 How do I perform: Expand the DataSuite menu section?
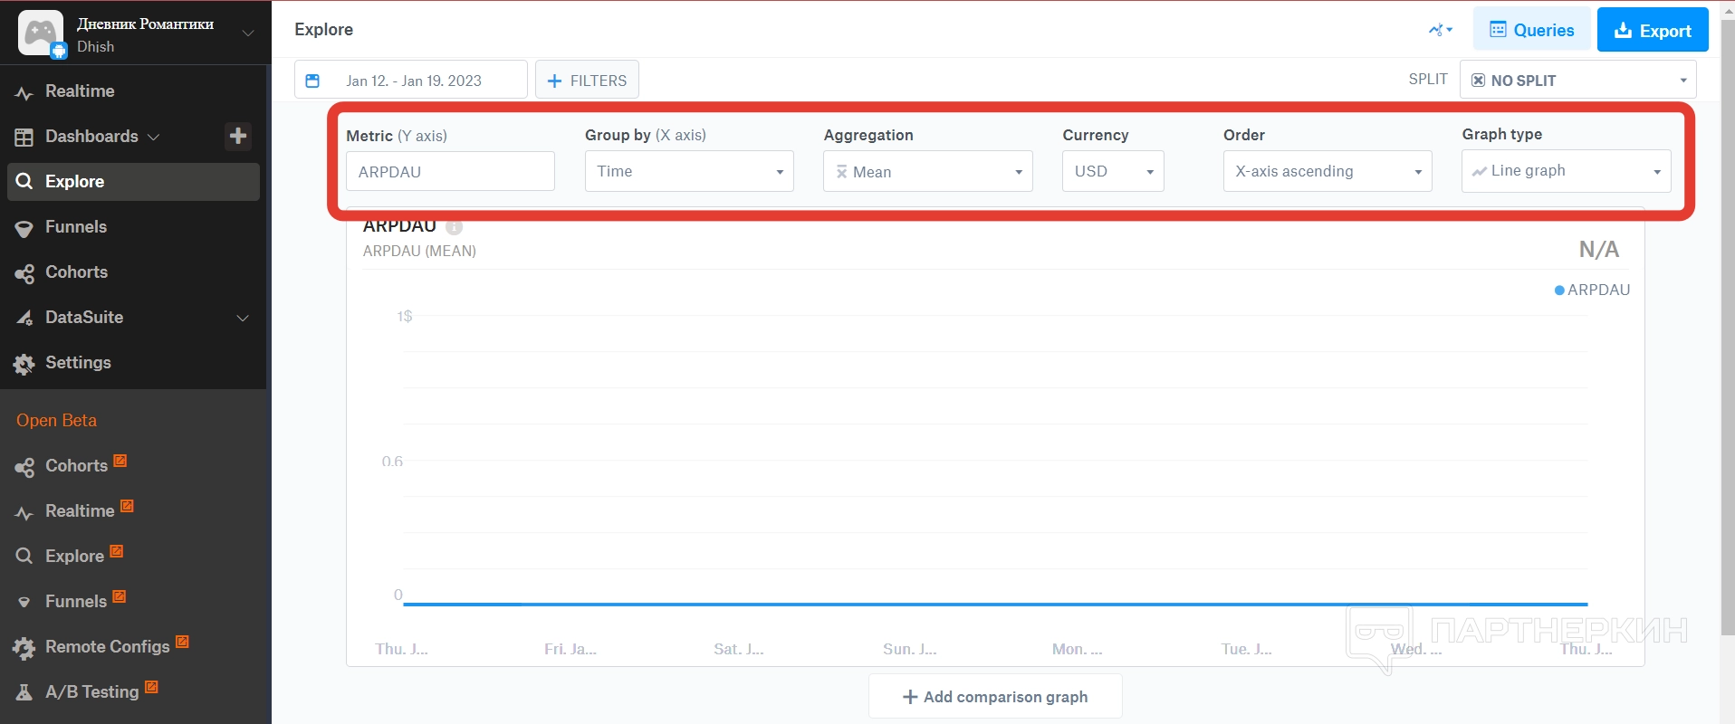(243, 318)
